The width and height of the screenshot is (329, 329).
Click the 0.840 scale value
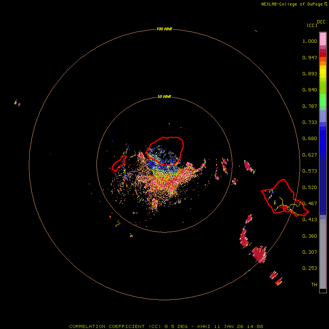(x=310, y=90)
